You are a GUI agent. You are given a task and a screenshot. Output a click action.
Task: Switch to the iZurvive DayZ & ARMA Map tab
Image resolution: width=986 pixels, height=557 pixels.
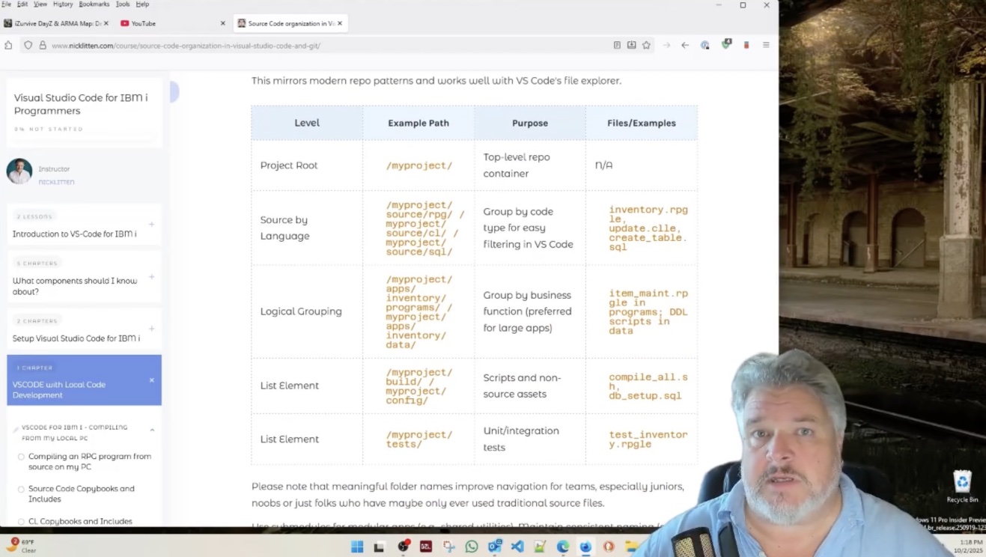tap(56, 23)
